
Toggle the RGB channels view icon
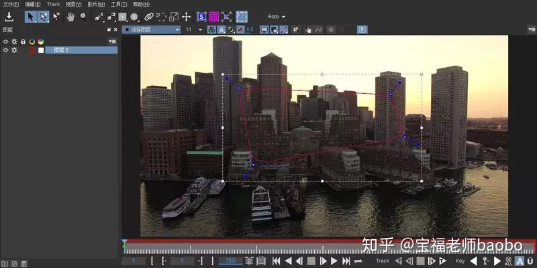click(x=211, y=29)
